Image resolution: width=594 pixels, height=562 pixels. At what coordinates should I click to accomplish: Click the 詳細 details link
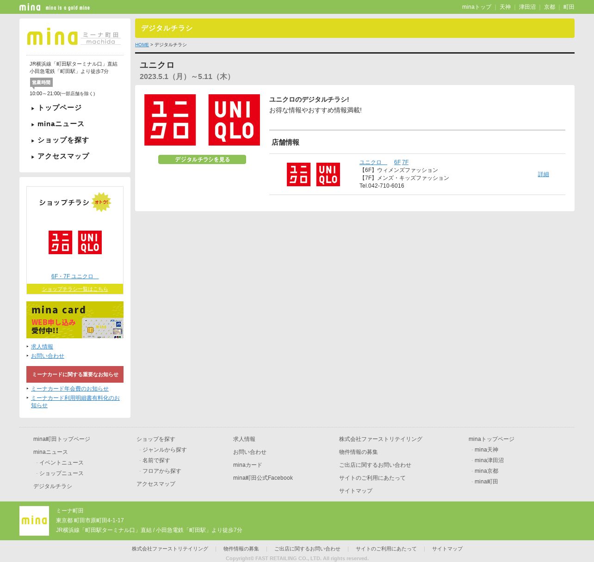544,174
